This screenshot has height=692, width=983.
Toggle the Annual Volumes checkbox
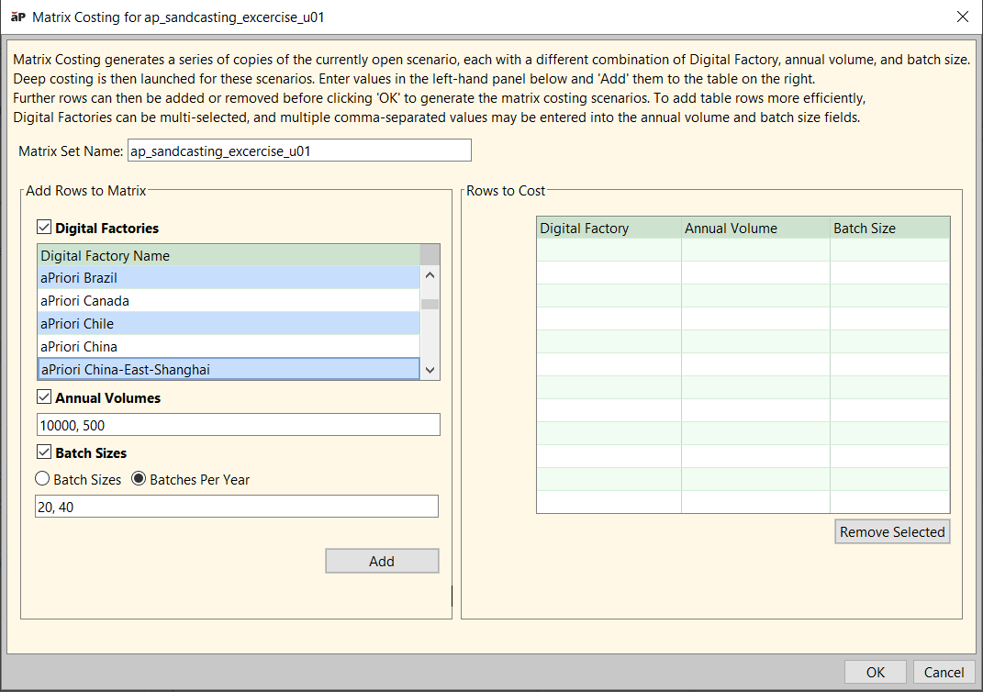click(44, 398)
